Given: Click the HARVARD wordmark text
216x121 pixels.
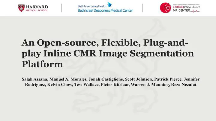Looking at the screenshot, I should pyautogui.click(x=37, y=7).
